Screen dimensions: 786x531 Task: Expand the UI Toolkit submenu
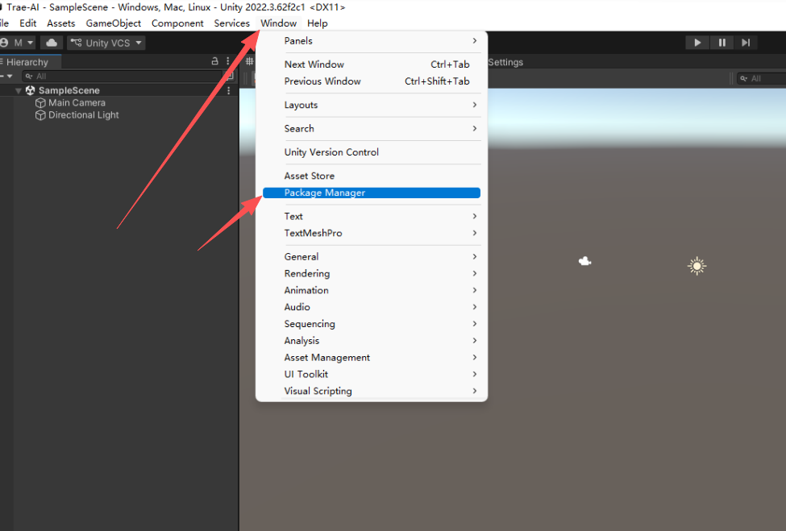tap(372, 374)
